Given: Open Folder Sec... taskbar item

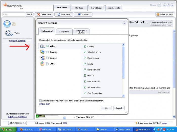Looking at the screenshot, I should [x=47, y=129].
